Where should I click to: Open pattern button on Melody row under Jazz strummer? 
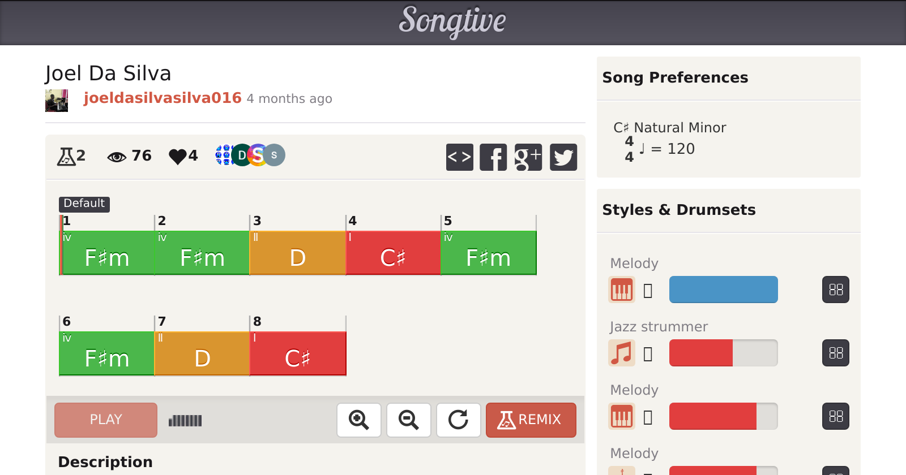point(836,417)
